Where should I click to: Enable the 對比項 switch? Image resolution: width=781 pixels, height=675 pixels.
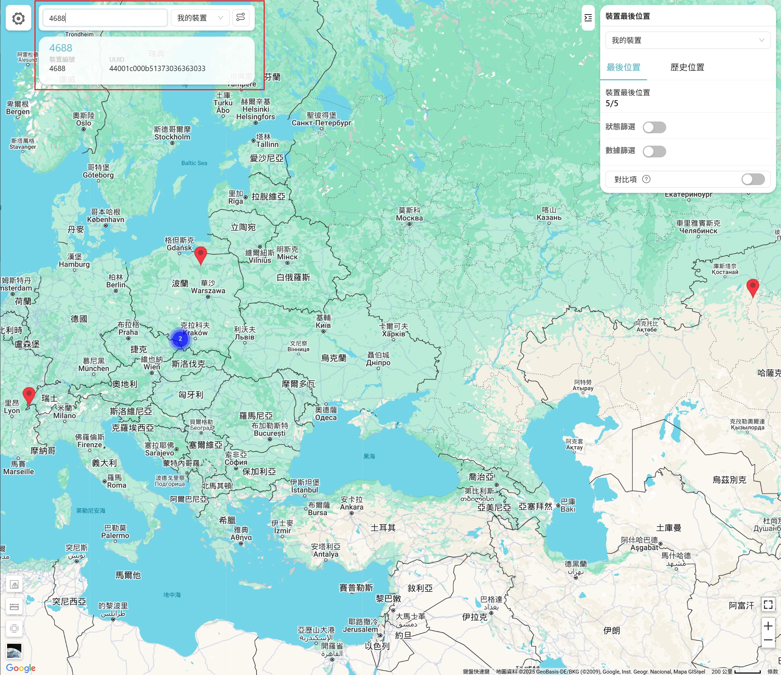tap(753, 179)
